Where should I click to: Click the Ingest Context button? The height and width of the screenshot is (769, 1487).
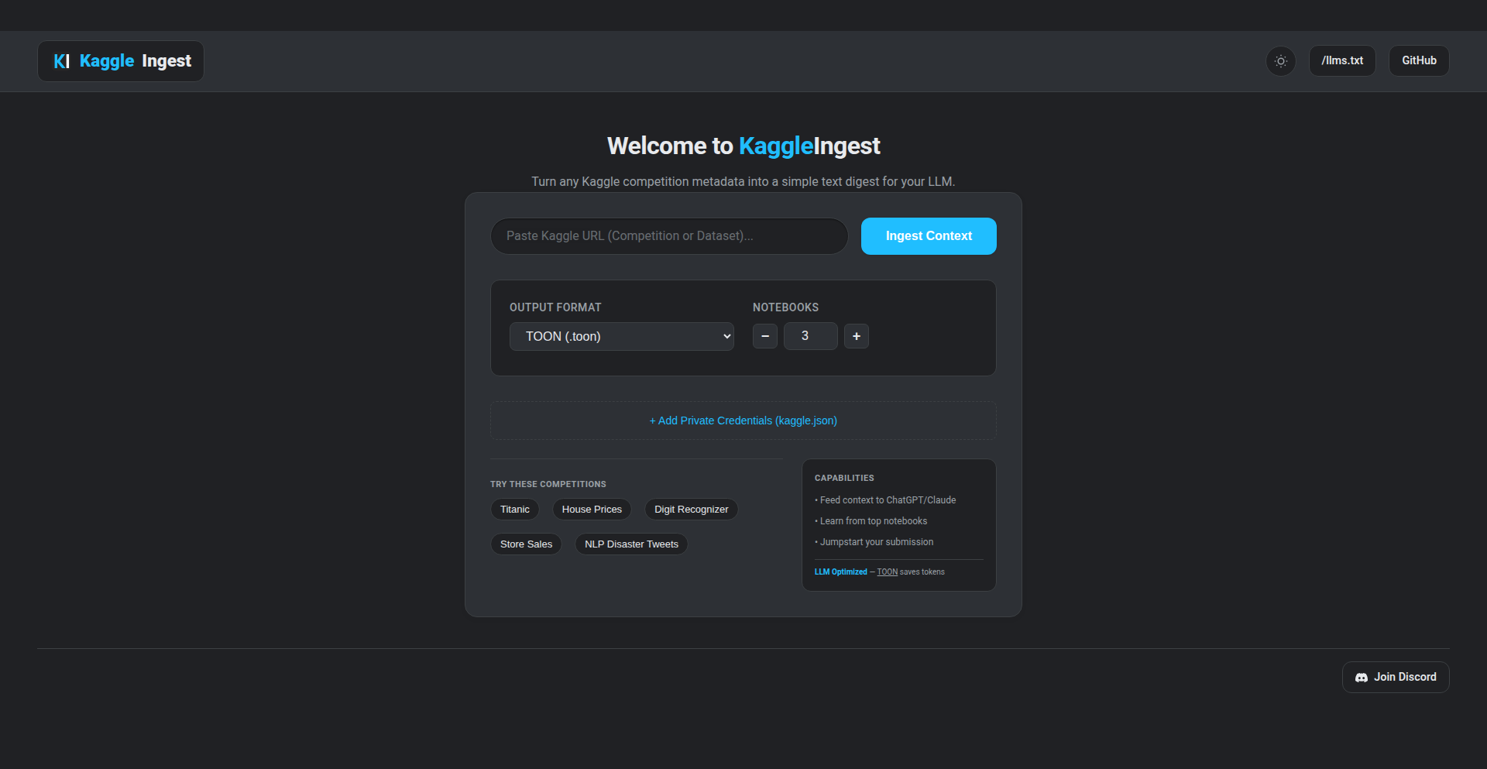928,235
